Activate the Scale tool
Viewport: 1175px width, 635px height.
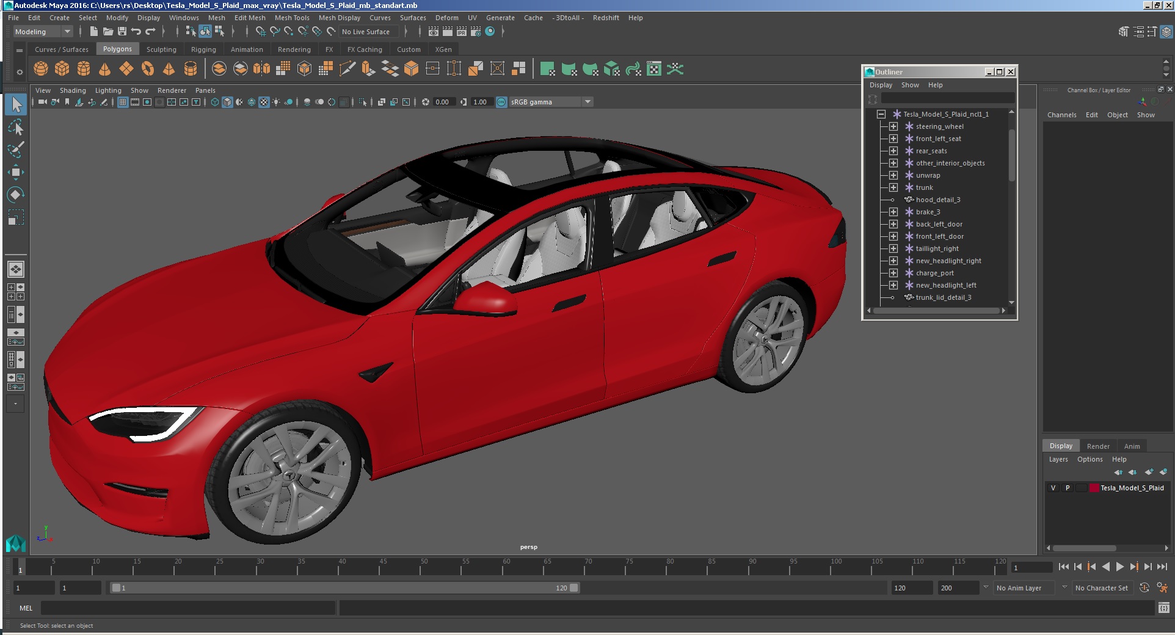tap(16, 217)
